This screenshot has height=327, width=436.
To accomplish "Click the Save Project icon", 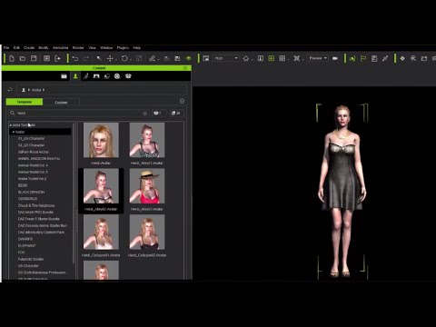I will click(34, 58).
